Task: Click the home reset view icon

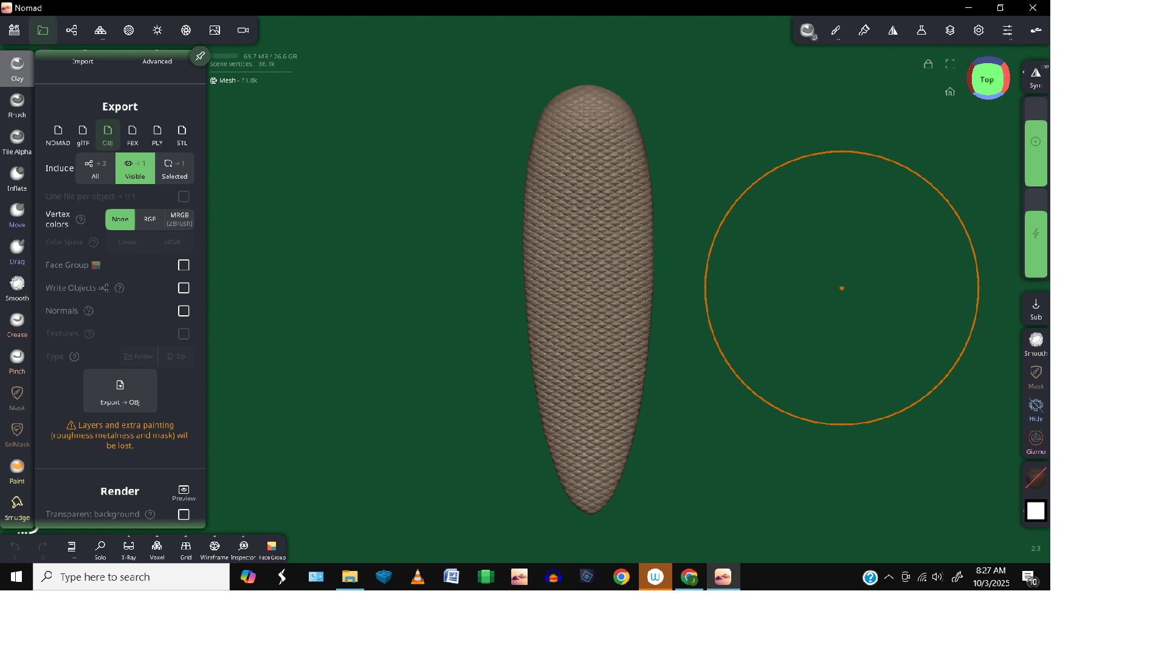Action: point(950,92)
